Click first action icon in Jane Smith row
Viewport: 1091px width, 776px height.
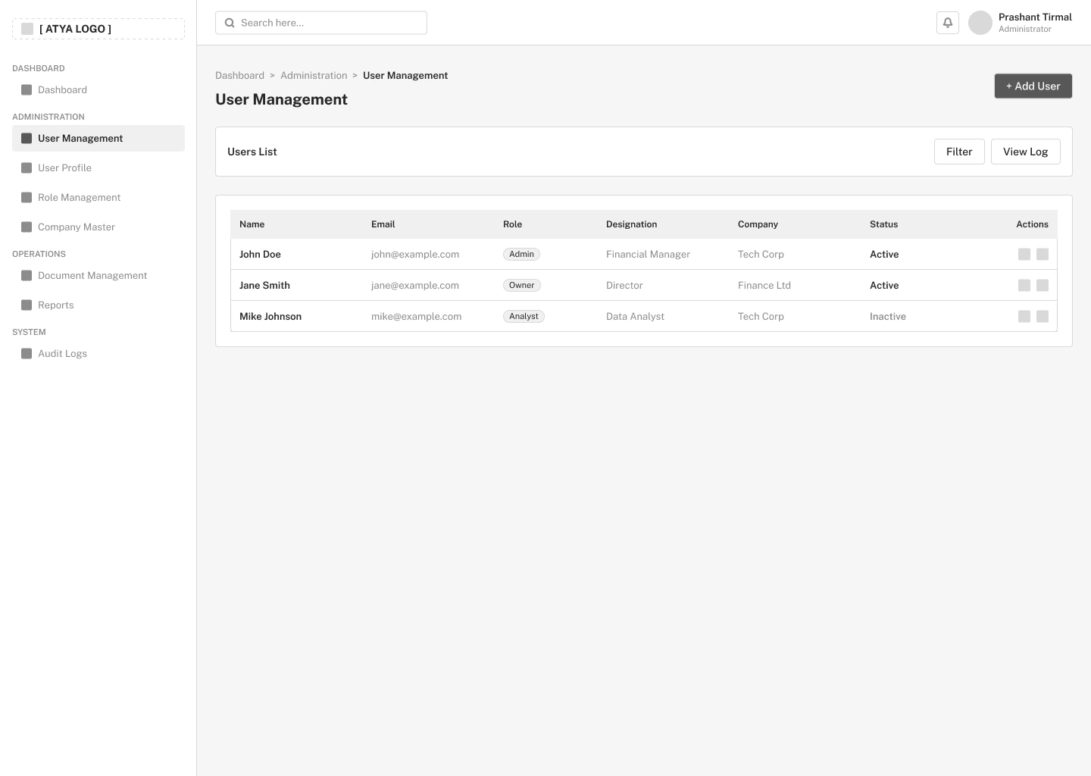[1024, 286]
